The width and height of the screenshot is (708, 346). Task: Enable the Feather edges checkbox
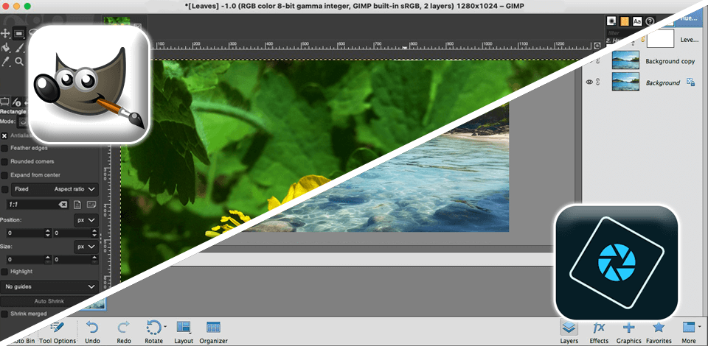click(4, 148)
